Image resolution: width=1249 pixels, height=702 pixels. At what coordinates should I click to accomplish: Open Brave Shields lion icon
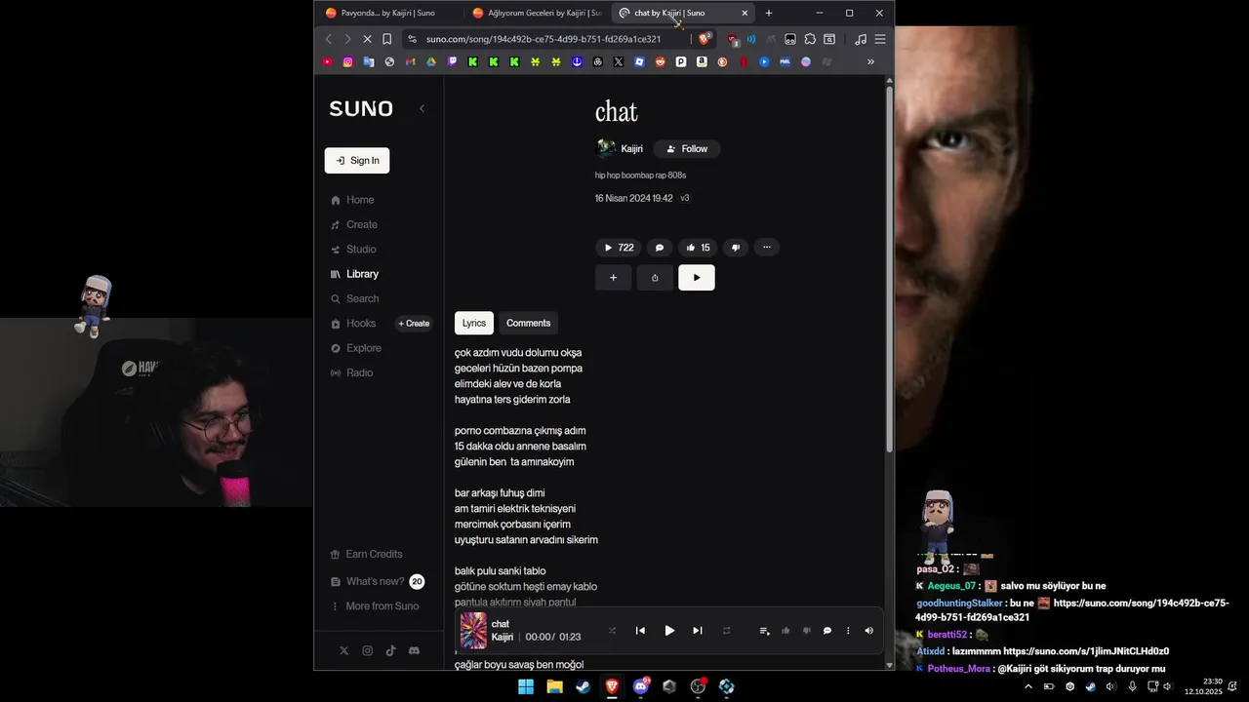[x=705, y=39]
